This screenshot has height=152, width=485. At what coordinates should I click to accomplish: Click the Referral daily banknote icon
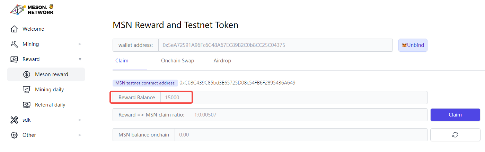[x=27, y=105]
